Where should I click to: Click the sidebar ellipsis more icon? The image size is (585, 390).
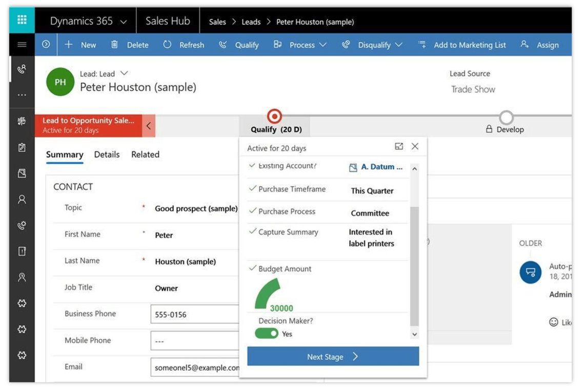coord(22,95)
